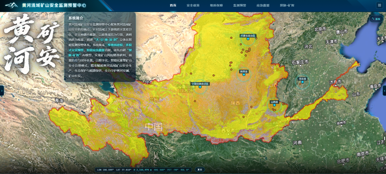Expand the right side panel arrow

tap(384, 91)
